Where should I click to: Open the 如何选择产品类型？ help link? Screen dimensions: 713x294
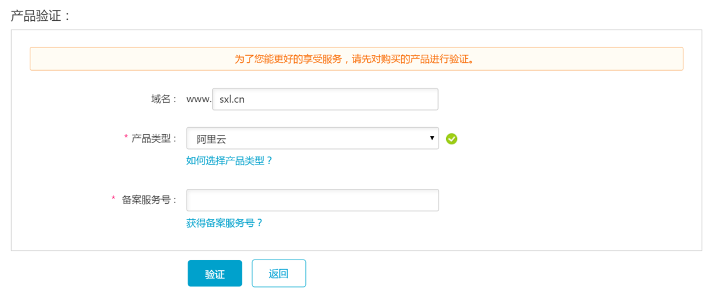229,160
